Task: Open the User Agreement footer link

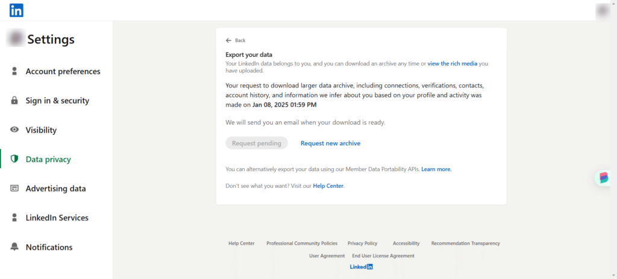Action: point(327,255)
